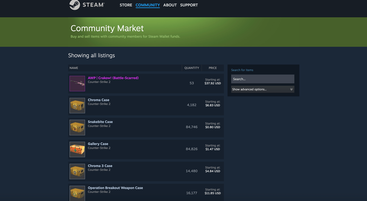Open the Operation Breakout Weapon Case title
The height and width of the screenshot is (201, 367).
point(115,188)
